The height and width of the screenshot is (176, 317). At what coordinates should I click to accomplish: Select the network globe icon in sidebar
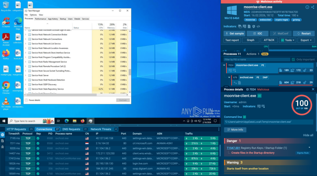pyautogui.click(x=2, y=135)
